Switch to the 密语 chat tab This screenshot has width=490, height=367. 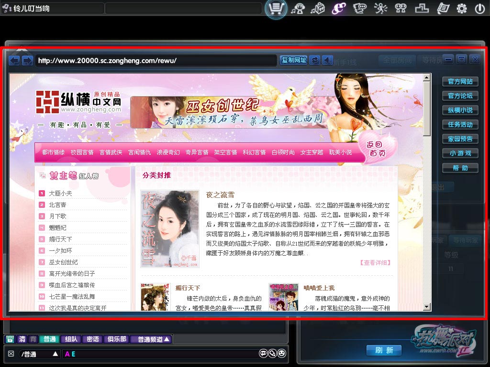[x=92, y=339]
